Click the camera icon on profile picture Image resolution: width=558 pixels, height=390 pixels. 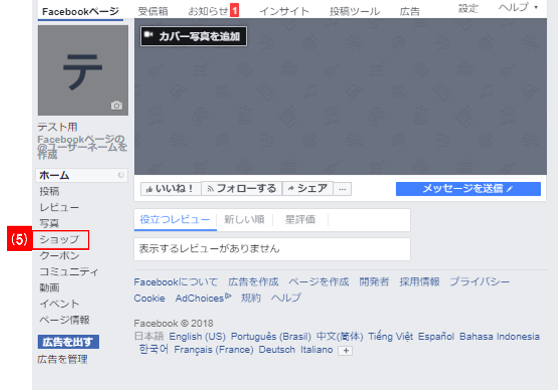(116, 106)
